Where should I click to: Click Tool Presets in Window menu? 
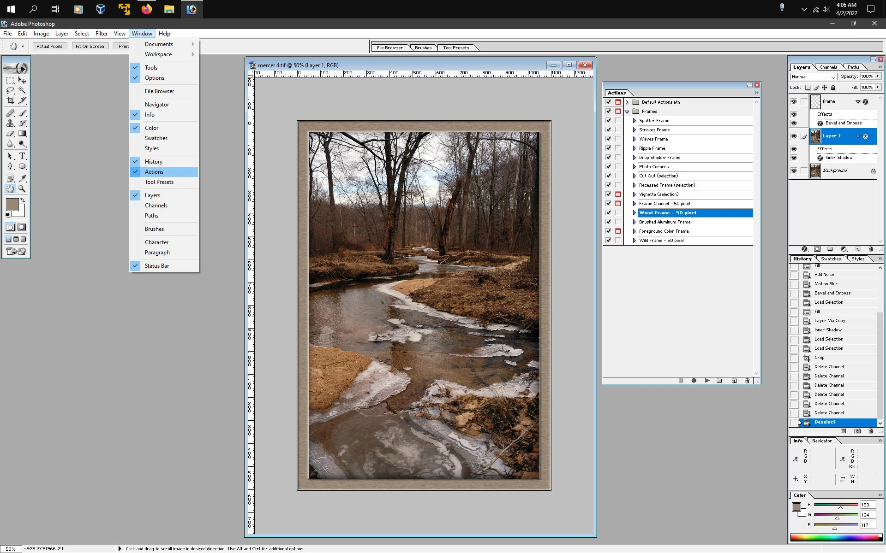(x=159, y=182)
